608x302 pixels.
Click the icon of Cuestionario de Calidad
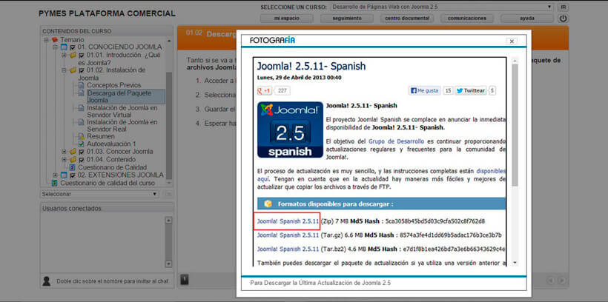[72, 167]
